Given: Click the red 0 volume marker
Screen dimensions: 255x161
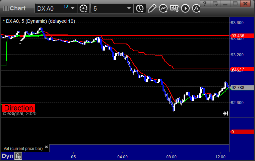Looking at the screenshot, I should point(242,132).
